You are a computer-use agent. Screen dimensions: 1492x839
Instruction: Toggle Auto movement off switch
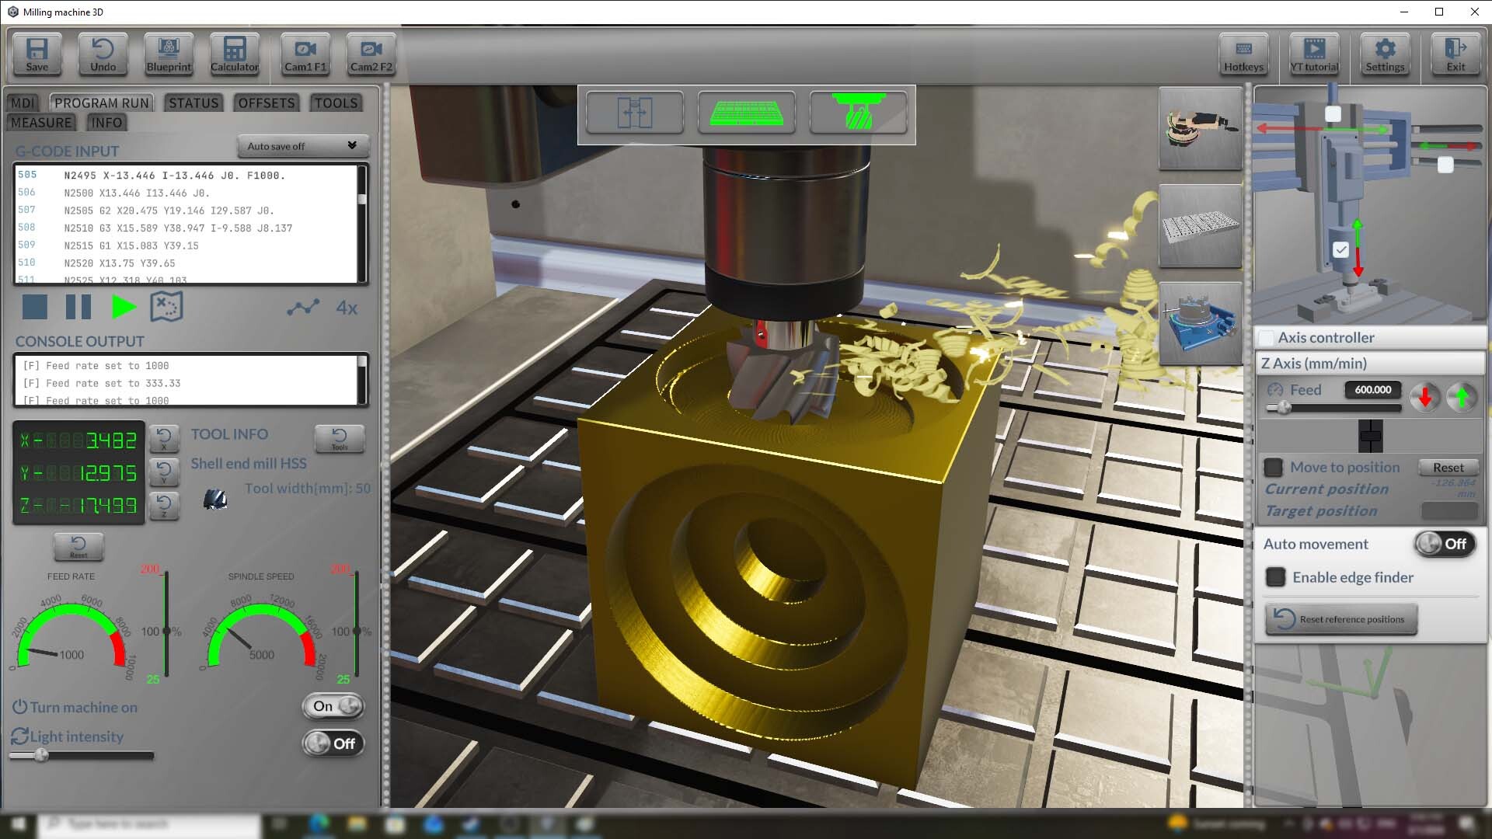point(1444,544)
